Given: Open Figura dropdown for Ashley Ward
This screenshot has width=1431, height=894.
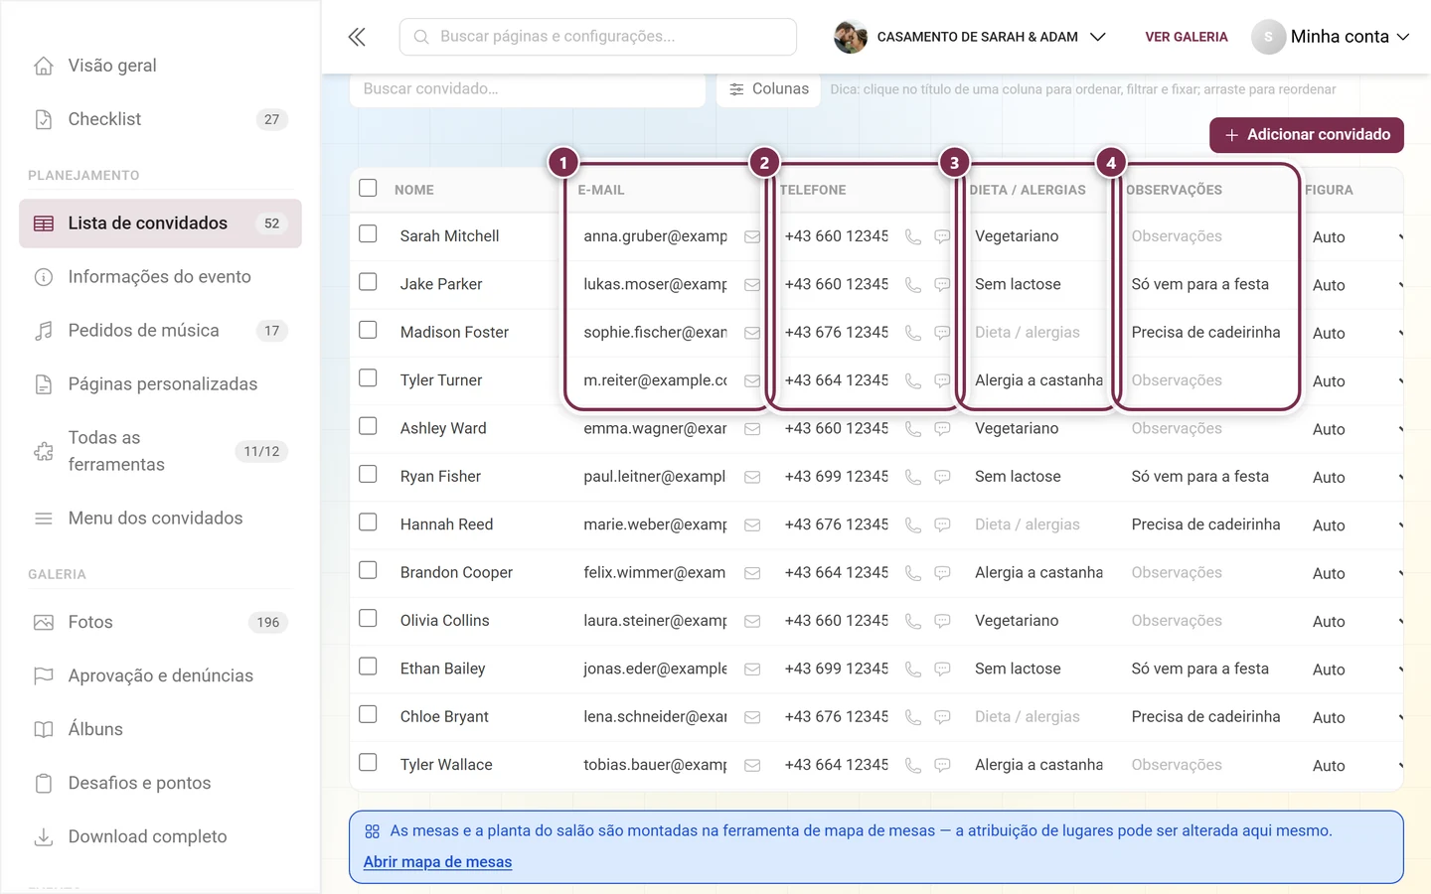Looking at the screenshot, I should coord(1356,429).
